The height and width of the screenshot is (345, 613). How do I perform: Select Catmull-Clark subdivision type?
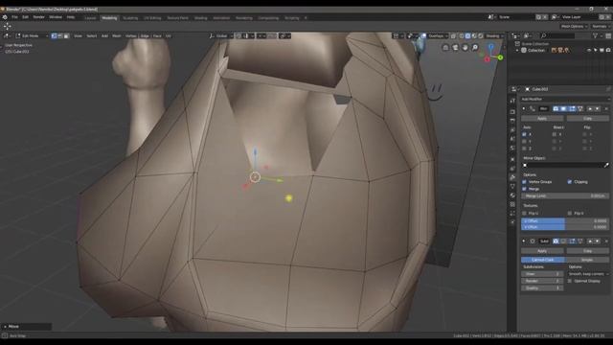click(x=543, y=260)
